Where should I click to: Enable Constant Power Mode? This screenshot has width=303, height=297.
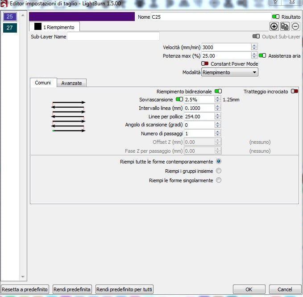tap(205, 64)
